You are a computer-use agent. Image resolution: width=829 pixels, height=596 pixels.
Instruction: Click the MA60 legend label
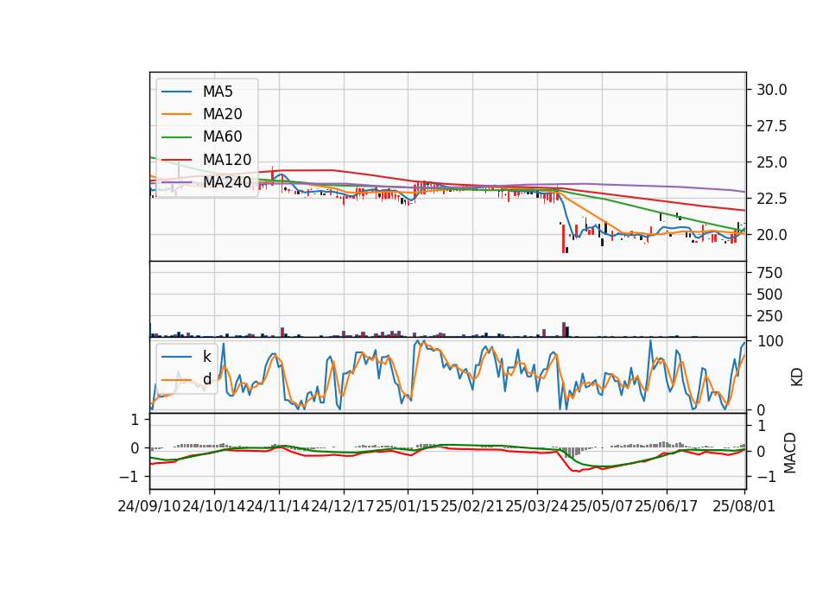tap(222, 137)
